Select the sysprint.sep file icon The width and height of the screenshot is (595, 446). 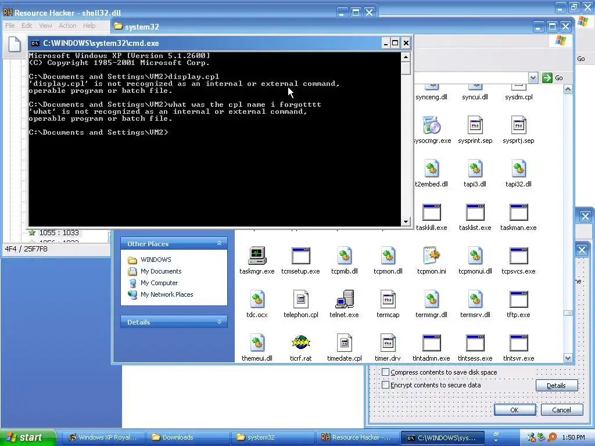pos(475,125)
